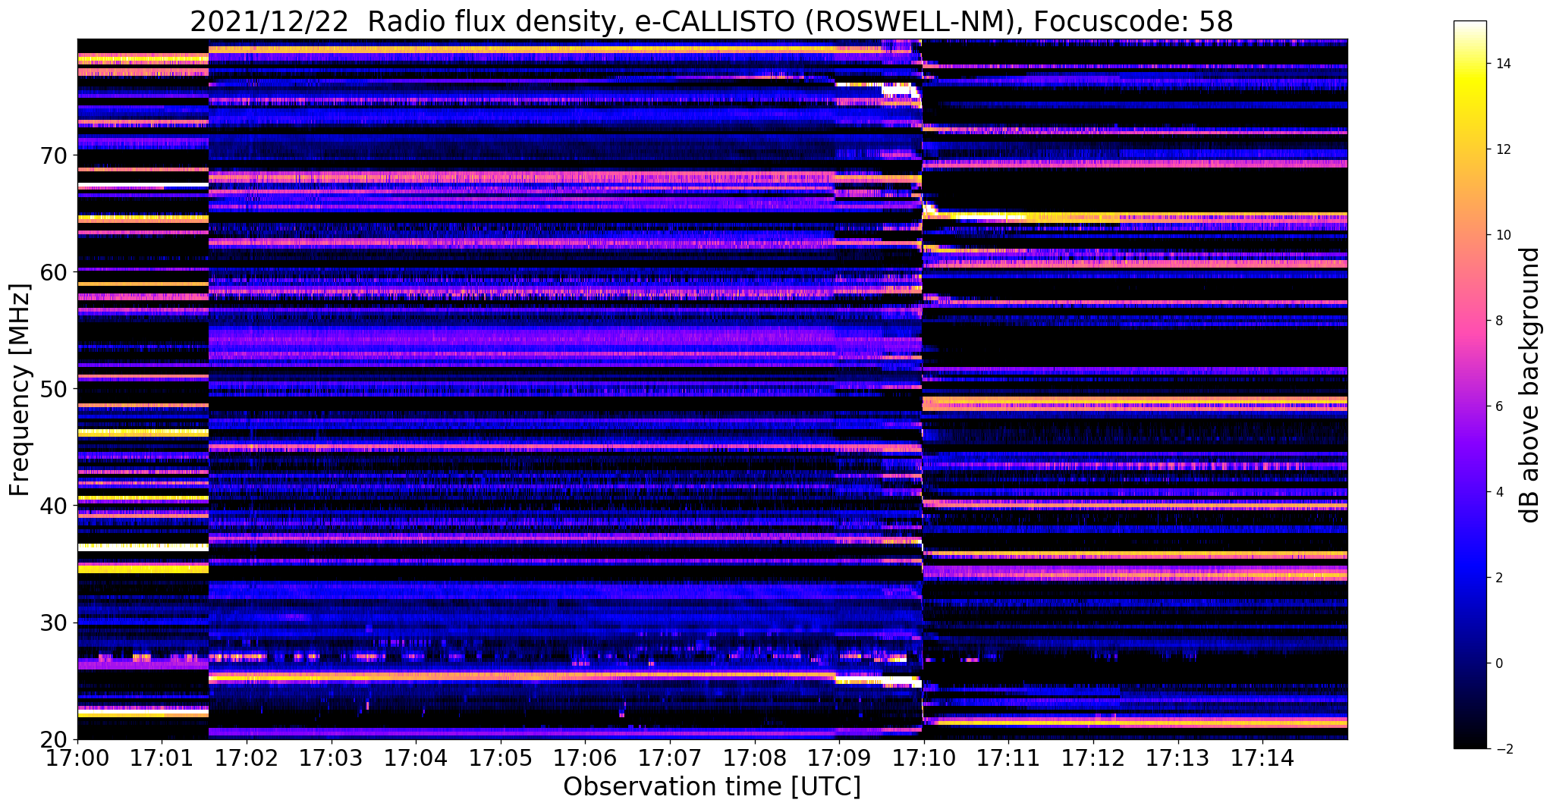Screen dimensions: 1553x809
Task: Click the 'Observation time [UTC]' axis label
Action: tap(712, 786)
